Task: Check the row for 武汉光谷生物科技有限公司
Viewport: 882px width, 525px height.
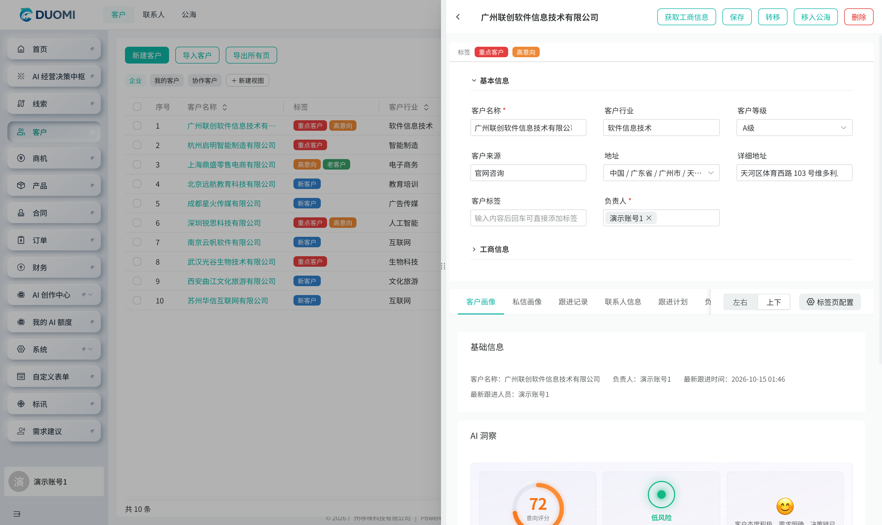Action: pos(137,261)
